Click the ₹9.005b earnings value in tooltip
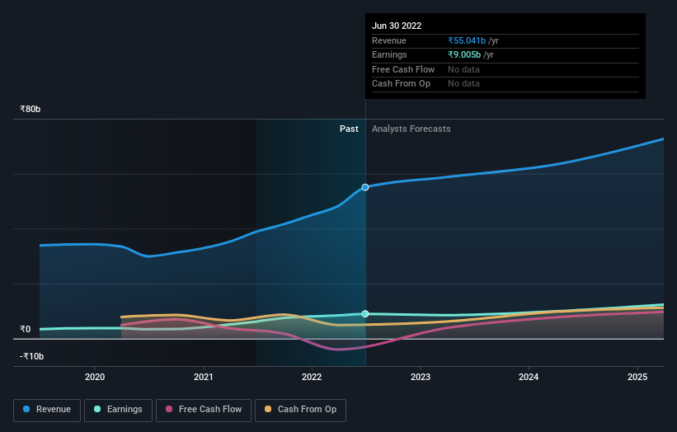 [x=464, y=54]
